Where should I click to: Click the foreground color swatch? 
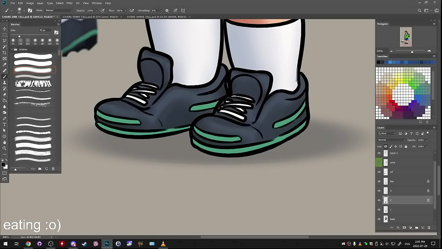tap(3, 165)
